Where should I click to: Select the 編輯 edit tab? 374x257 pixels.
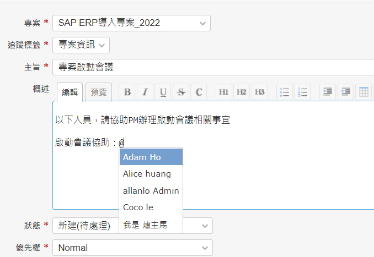point(70,92)
